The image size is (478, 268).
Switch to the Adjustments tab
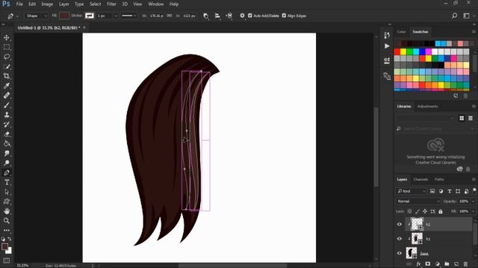pos(427,106)
